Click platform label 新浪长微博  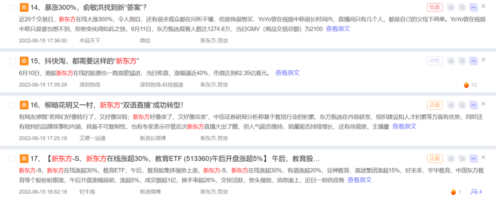click(153, 138)
